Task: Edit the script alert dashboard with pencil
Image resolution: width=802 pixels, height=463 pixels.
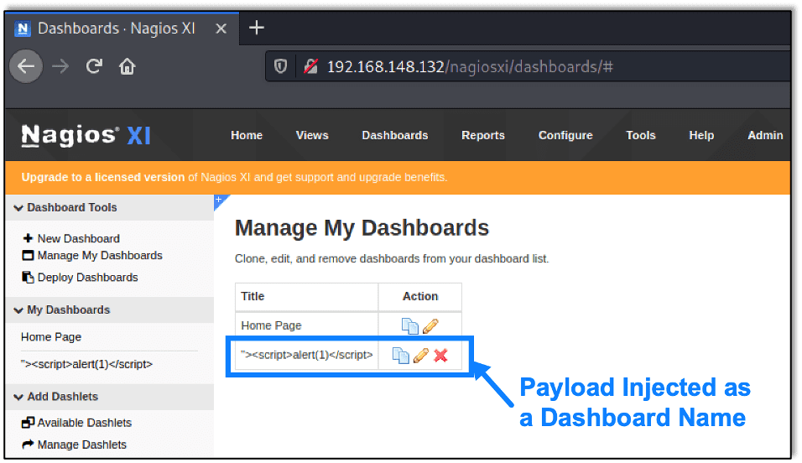Action: coord(420,355)
